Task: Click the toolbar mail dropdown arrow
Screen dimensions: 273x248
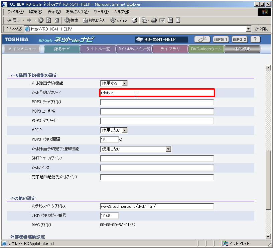Action: 148,20
